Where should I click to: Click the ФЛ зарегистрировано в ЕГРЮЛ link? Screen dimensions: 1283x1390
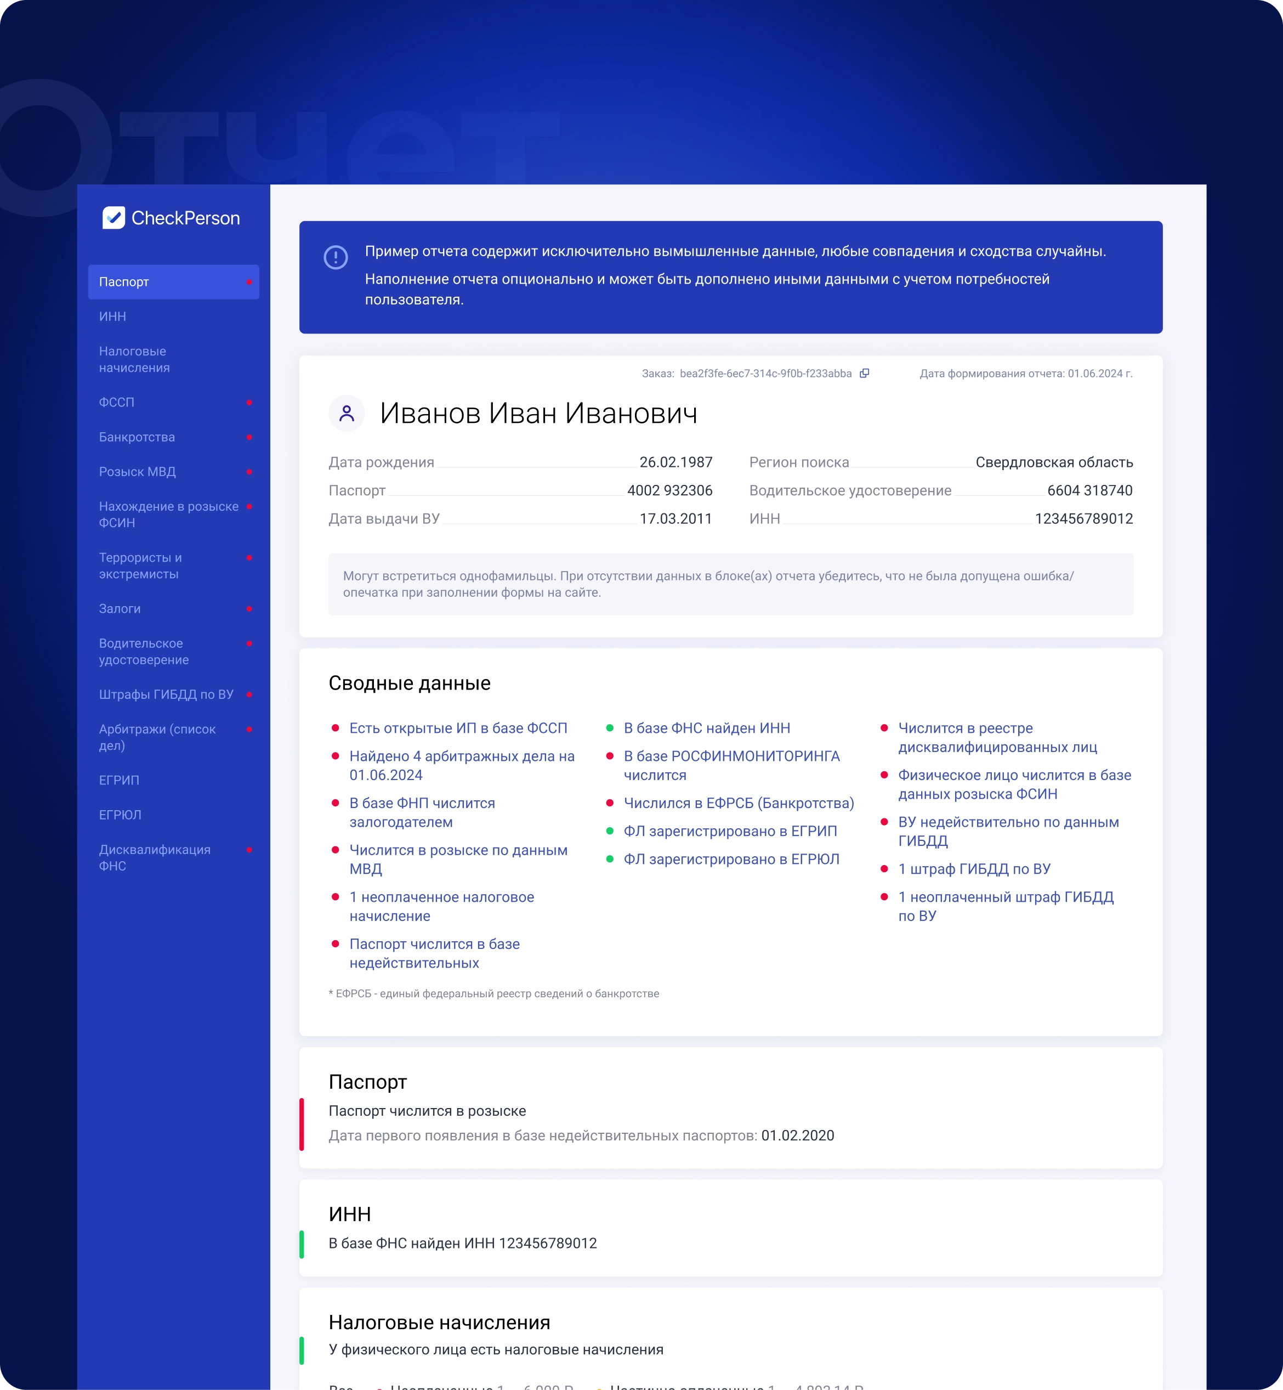pos(731,859)
